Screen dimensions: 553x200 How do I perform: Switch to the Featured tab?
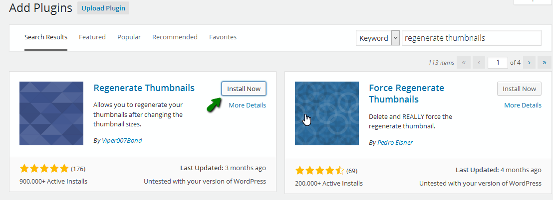pos(92,37)
